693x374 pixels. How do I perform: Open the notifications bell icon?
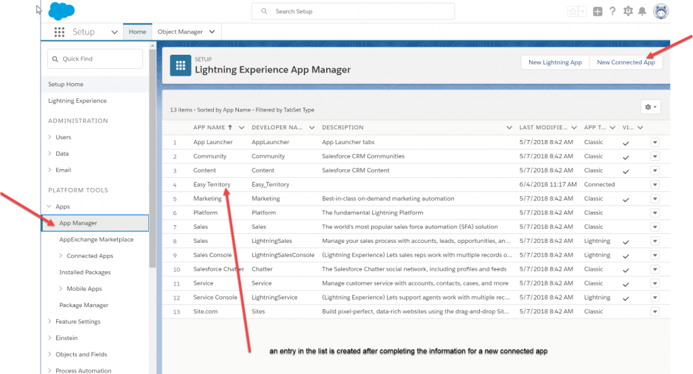click(x=642, y=11)
